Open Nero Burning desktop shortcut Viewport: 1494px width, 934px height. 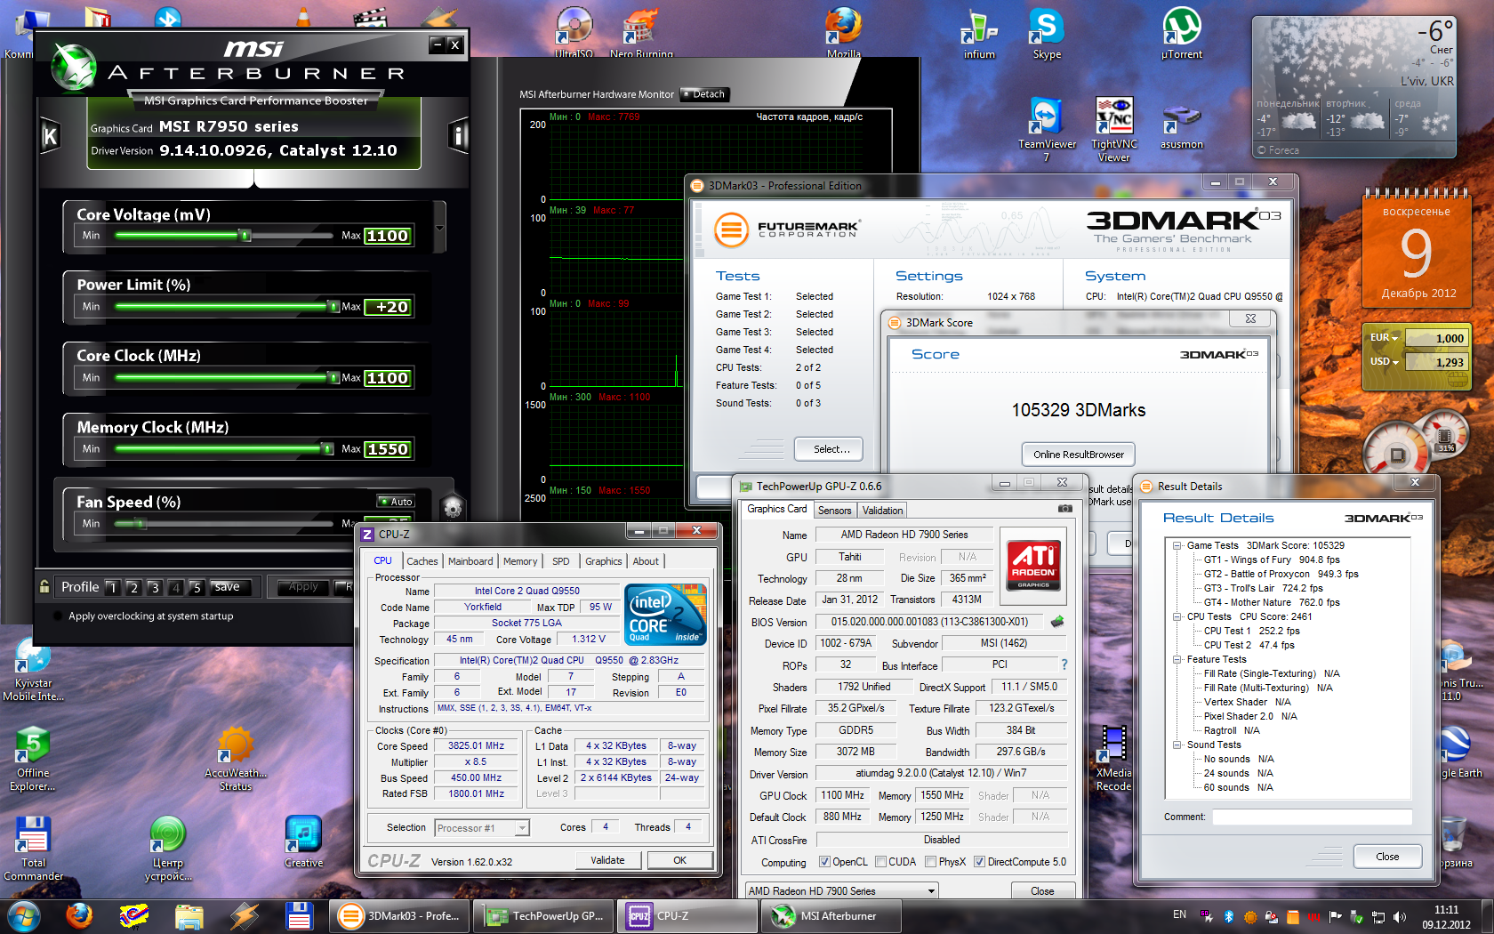[x=641, y=32]
